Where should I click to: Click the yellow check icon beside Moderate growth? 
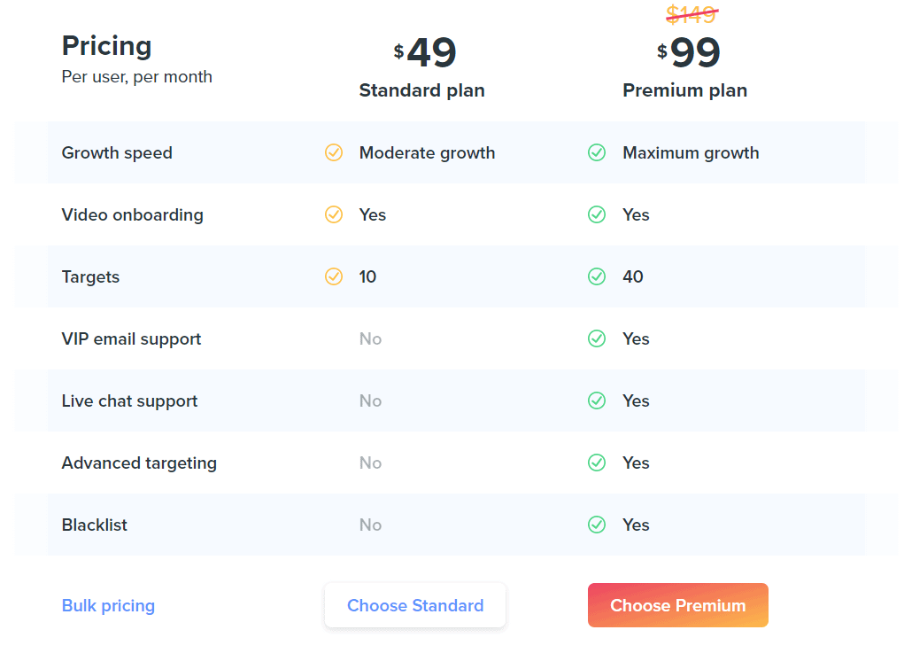333,153
